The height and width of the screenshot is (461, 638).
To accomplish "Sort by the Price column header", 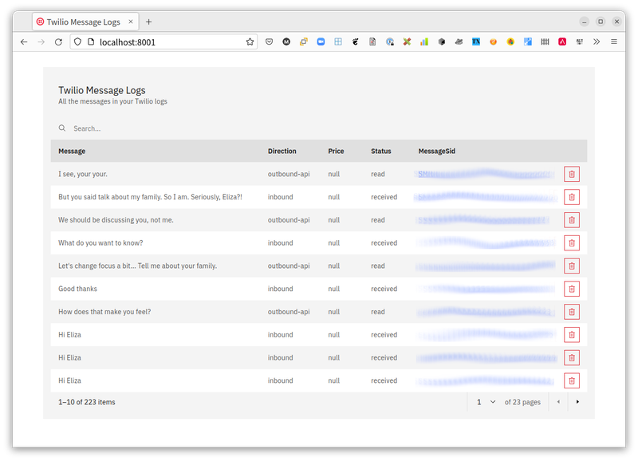I will tap(336, 151).
